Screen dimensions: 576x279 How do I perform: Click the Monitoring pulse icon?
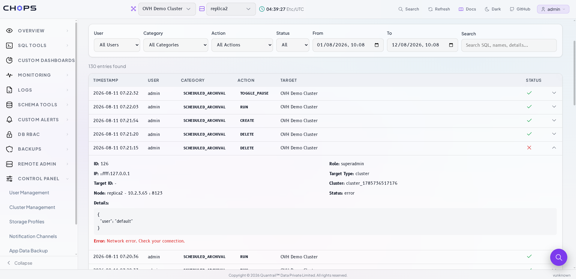pos(10,75)
